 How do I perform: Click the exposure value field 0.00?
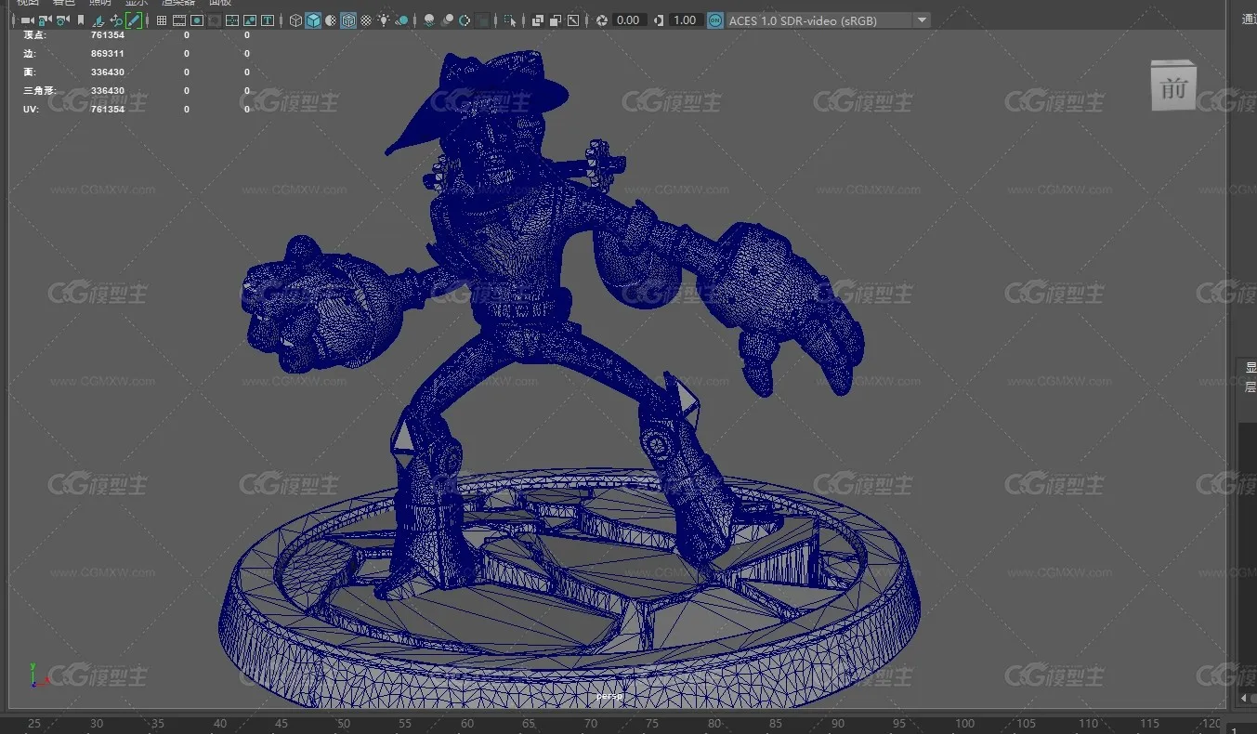point(629,20)
